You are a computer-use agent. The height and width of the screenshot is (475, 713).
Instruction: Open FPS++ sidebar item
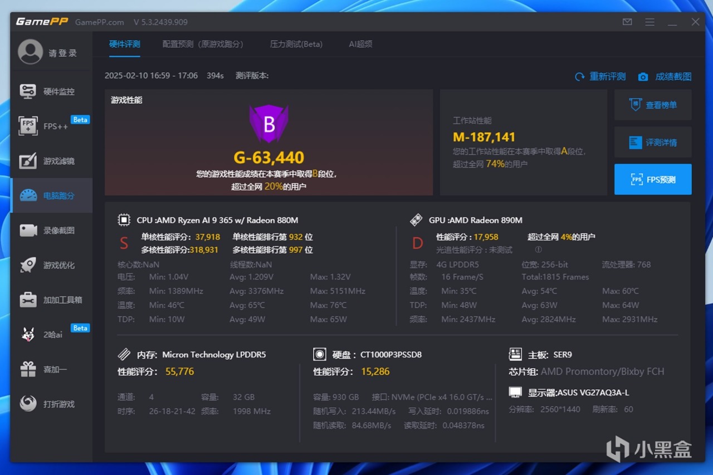[51, 126]
